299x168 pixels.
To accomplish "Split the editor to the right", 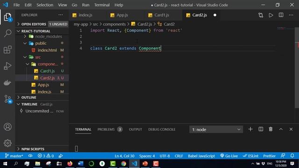I will (281, 15).
